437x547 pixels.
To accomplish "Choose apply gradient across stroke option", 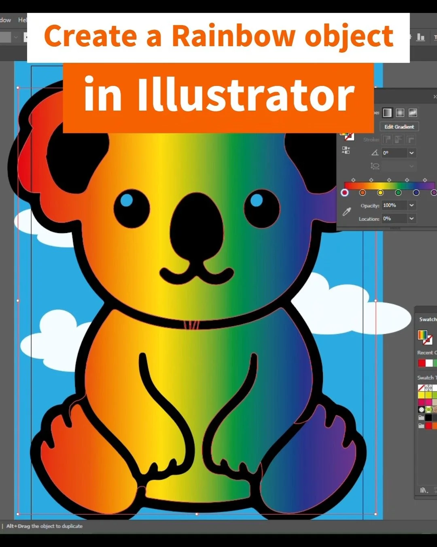I will [x=410, y=140].
